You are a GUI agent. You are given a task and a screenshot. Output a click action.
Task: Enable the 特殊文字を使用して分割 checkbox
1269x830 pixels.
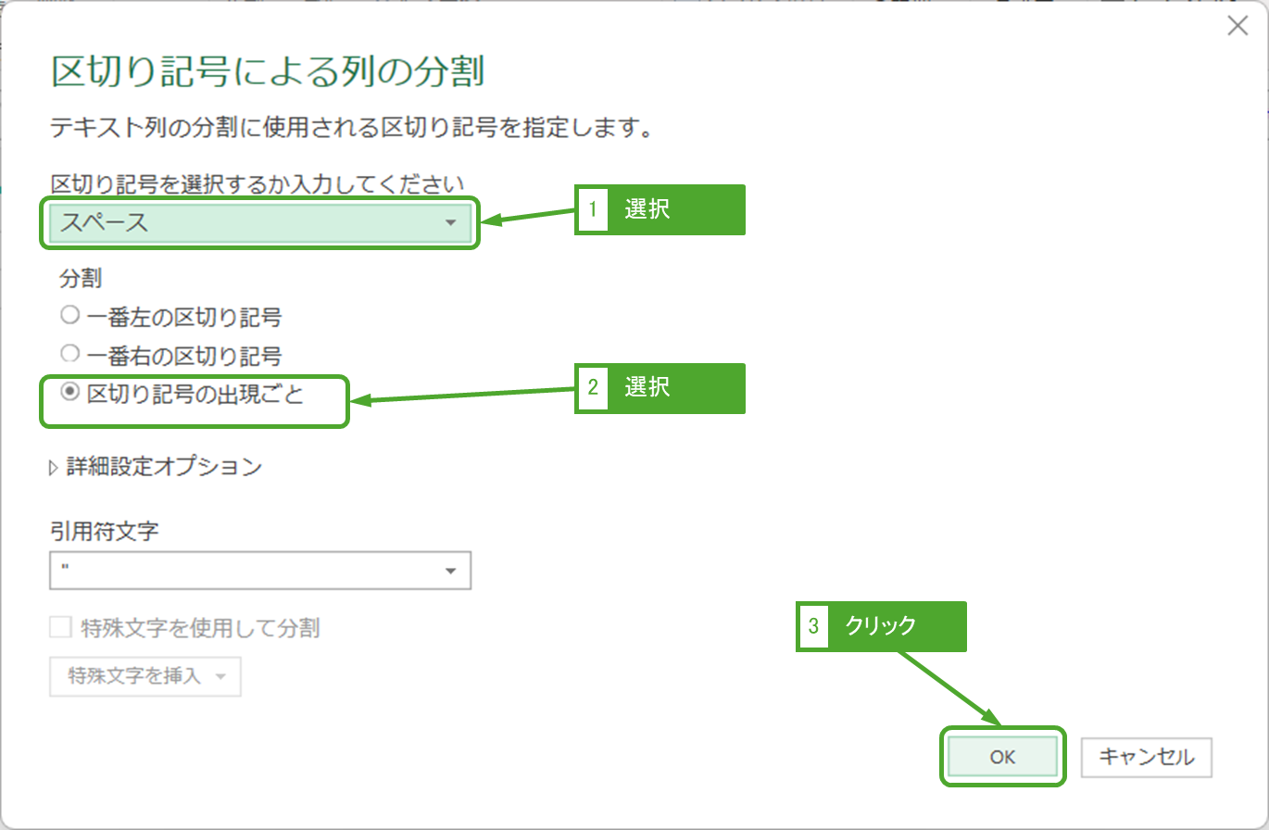[60, 628]
